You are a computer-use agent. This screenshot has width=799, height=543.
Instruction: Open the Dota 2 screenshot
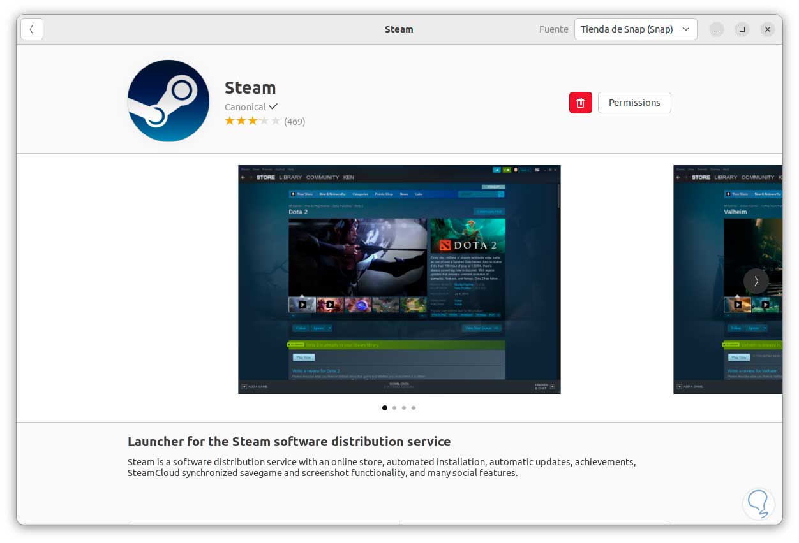coord(399,279)
